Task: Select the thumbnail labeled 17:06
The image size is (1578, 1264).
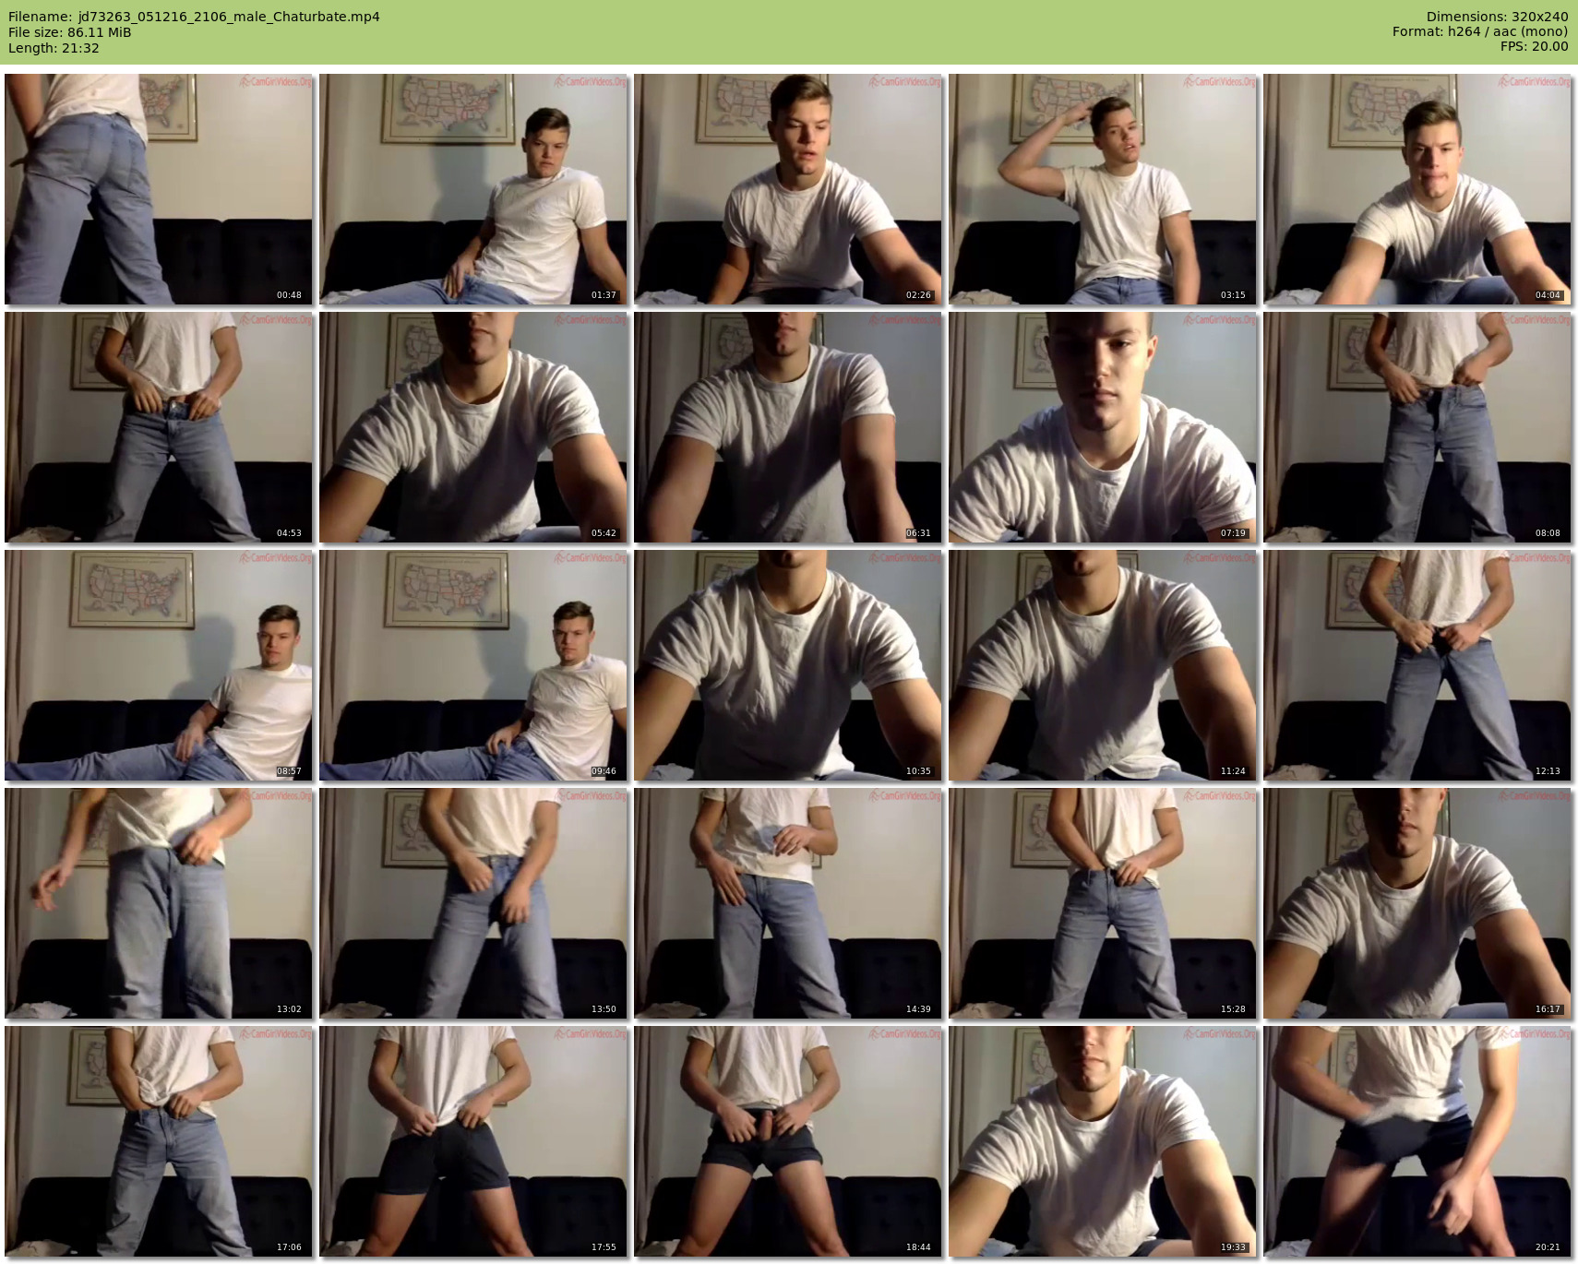Action: pos(159,1141)
